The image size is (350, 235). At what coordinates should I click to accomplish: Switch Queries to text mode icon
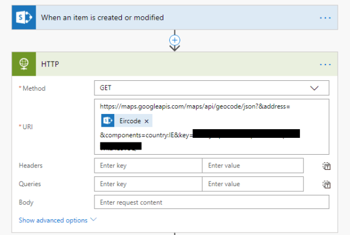tap(327, 185)
